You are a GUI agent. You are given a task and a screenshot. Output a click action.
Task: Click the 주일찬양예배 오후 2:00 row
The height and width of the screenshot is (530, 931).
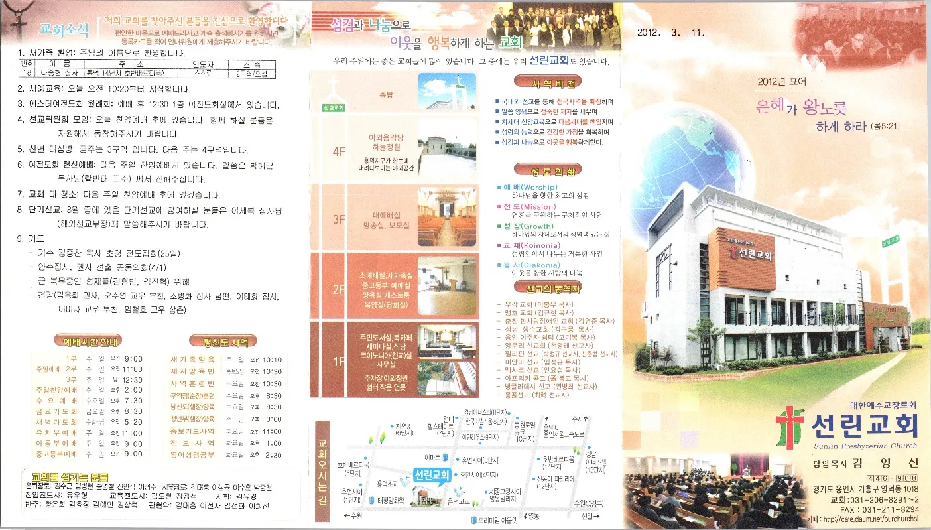tap(89, 390)
